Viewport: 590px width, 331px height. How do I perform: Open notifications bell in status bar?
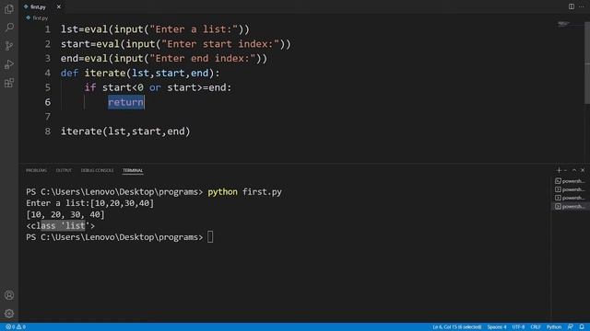[582, 327]
